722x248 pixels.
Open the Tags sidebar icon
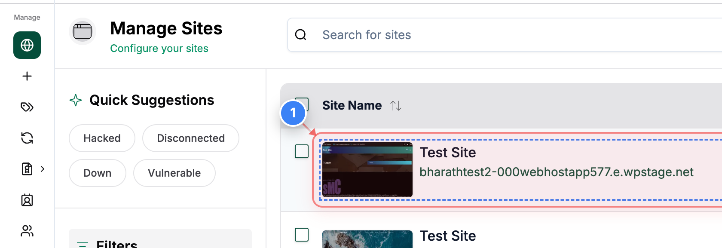27,107
